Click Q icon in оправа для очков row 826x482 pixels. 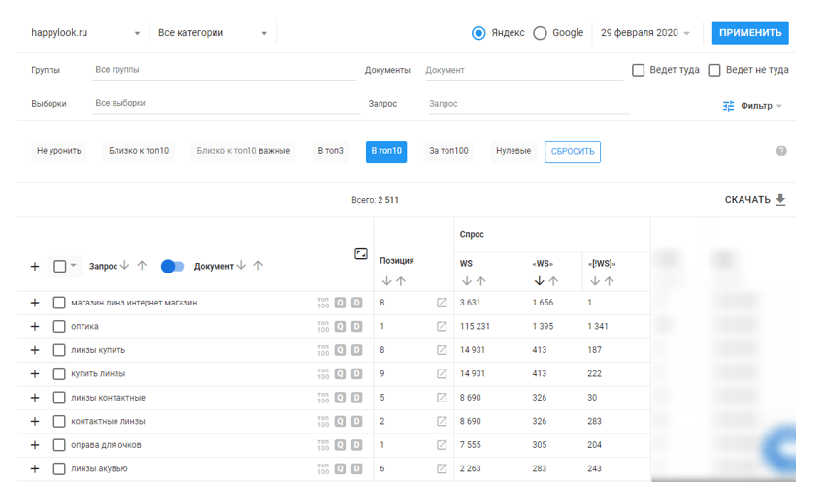pyautogui.click(x=341, y=445)
